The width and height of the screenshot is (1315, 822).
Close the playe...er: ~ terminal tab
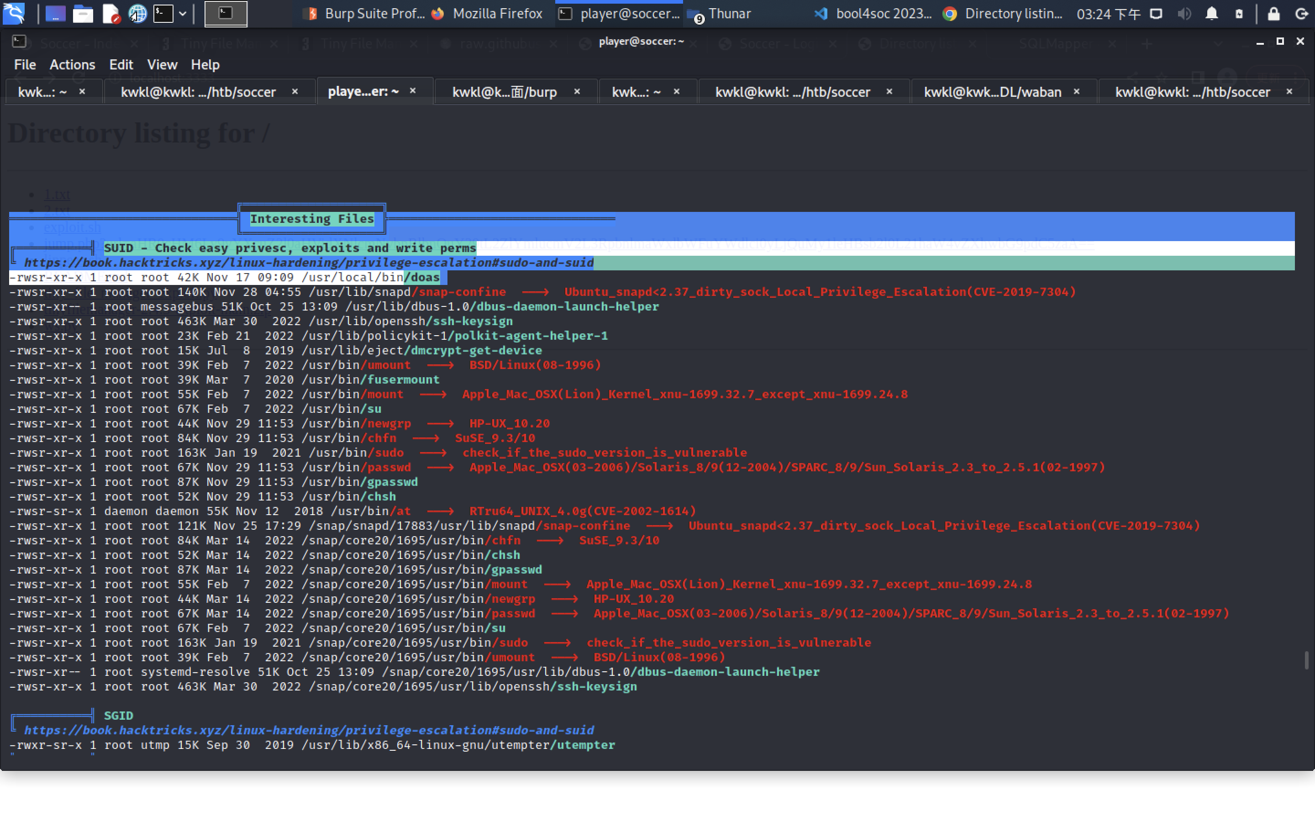[413, 91]
